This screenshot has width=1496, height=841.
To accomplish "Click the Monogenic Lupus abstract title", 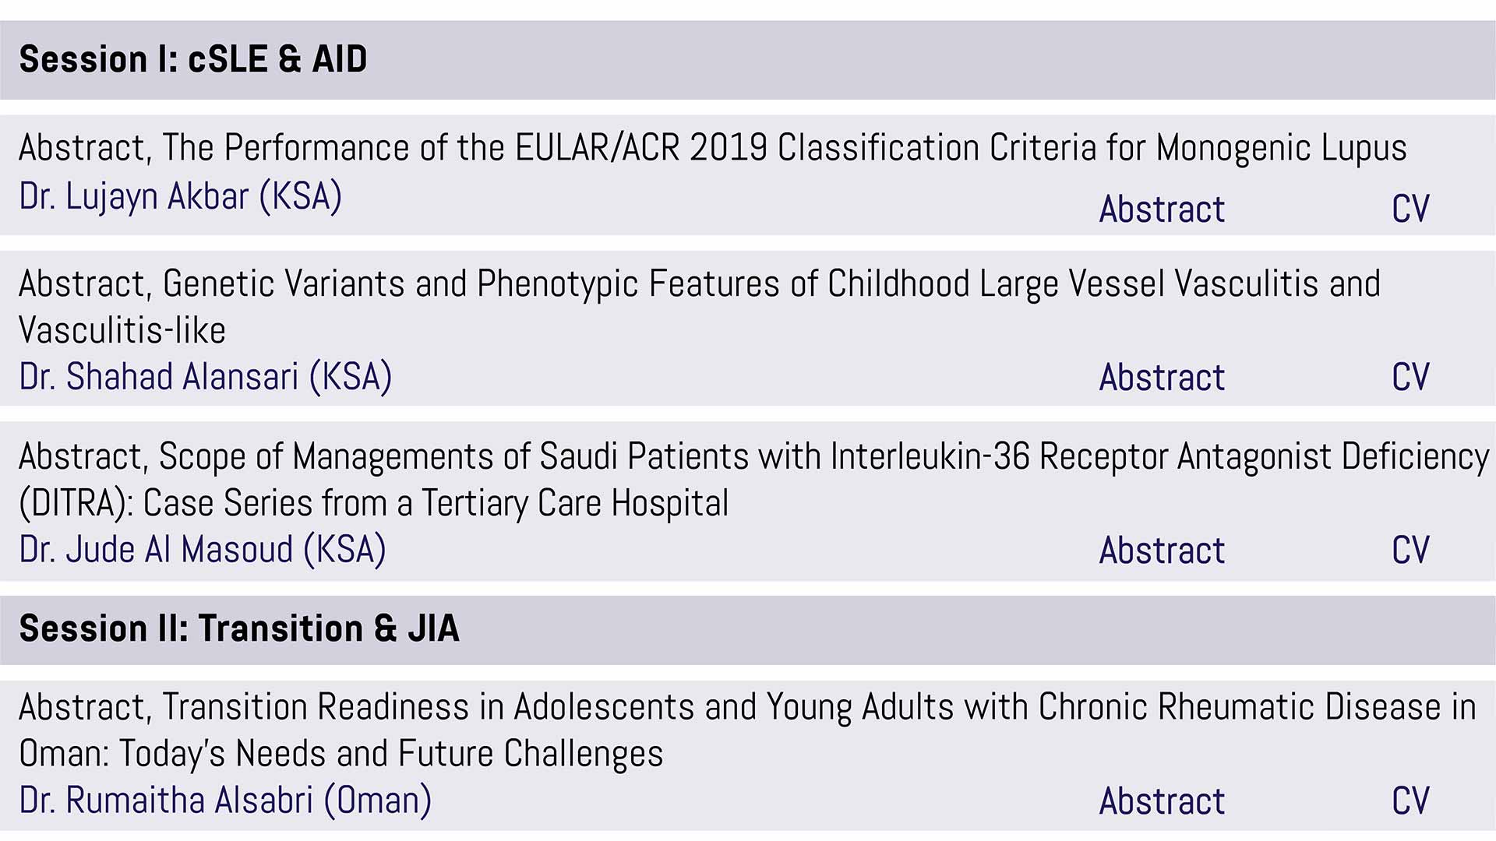I will coord(713,148).
